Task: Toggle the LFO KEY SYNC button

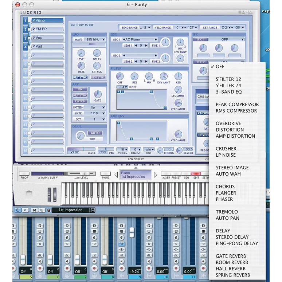Action: [80, 77]
